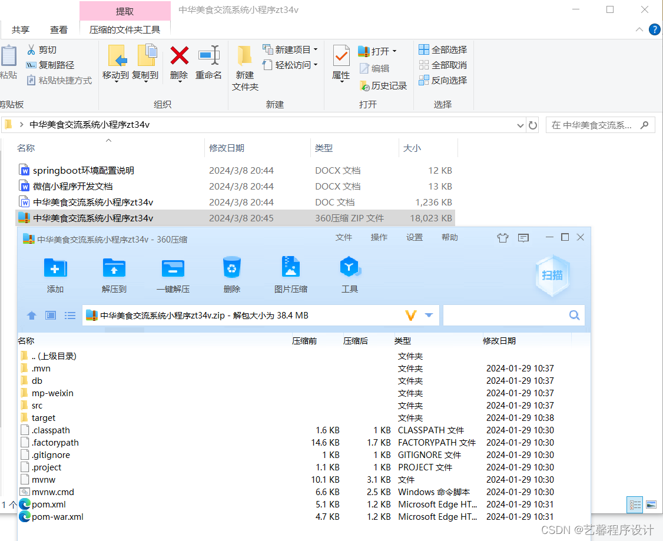Click the orange V icon in the path bar

(x=410, y=316)
